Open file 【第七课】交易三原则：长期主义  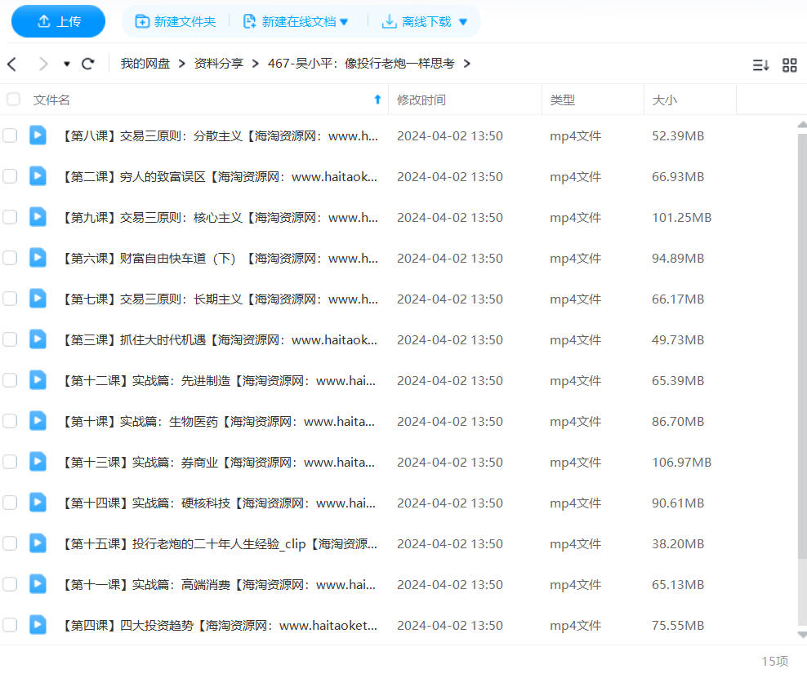pos(219,299)
